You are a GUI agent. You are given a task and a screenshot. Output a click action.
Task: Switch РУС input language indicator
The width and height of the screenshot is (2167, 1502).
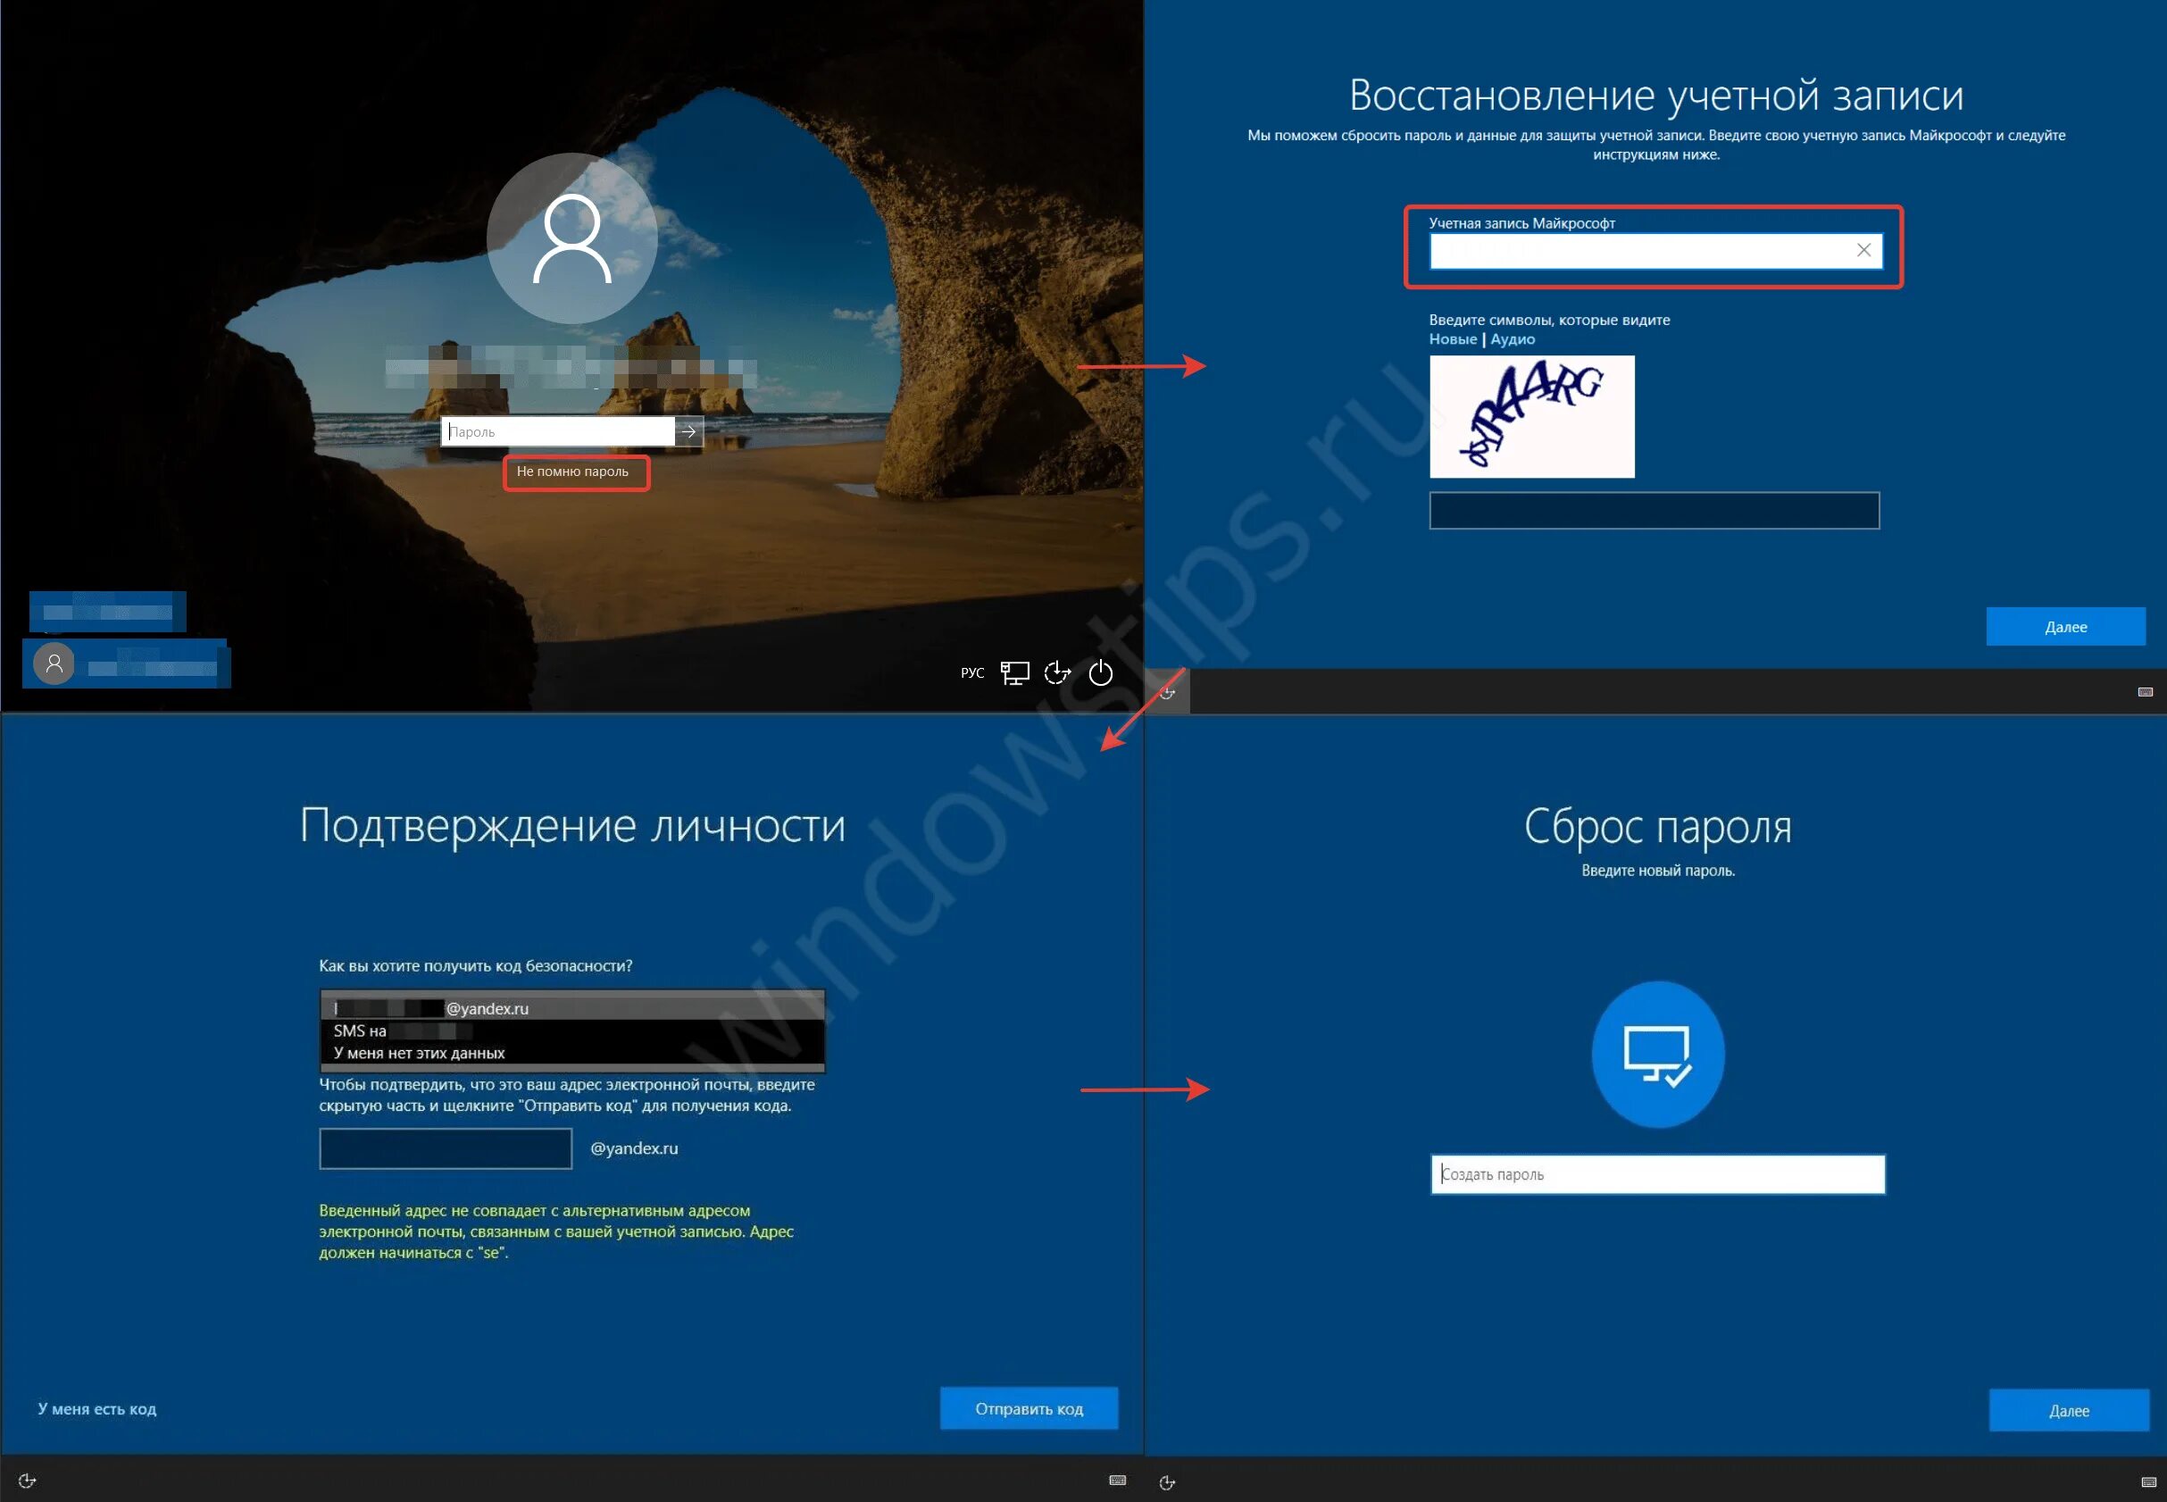(x=972, y=673)
